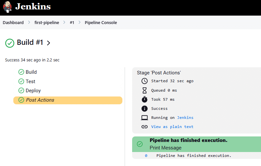Click the info icon next to Success
Image resolution: width=261 pixels, height=166 pixels.
144,109
